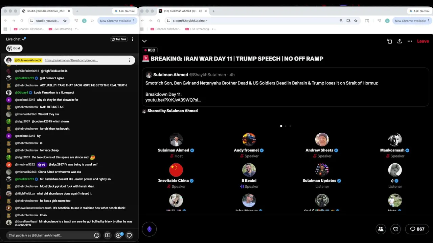The image size is (433, 243).
Task: Expand hidden extensions chevron in Studio window
Action: click(92, 21)
